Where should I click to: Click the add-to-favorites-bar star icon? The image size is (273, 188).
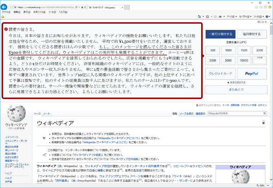click(x=3, y=17)
